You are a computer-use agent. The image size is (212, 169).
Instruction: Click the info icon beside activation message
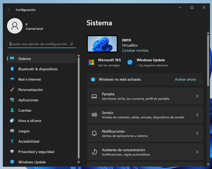[93, 79]
